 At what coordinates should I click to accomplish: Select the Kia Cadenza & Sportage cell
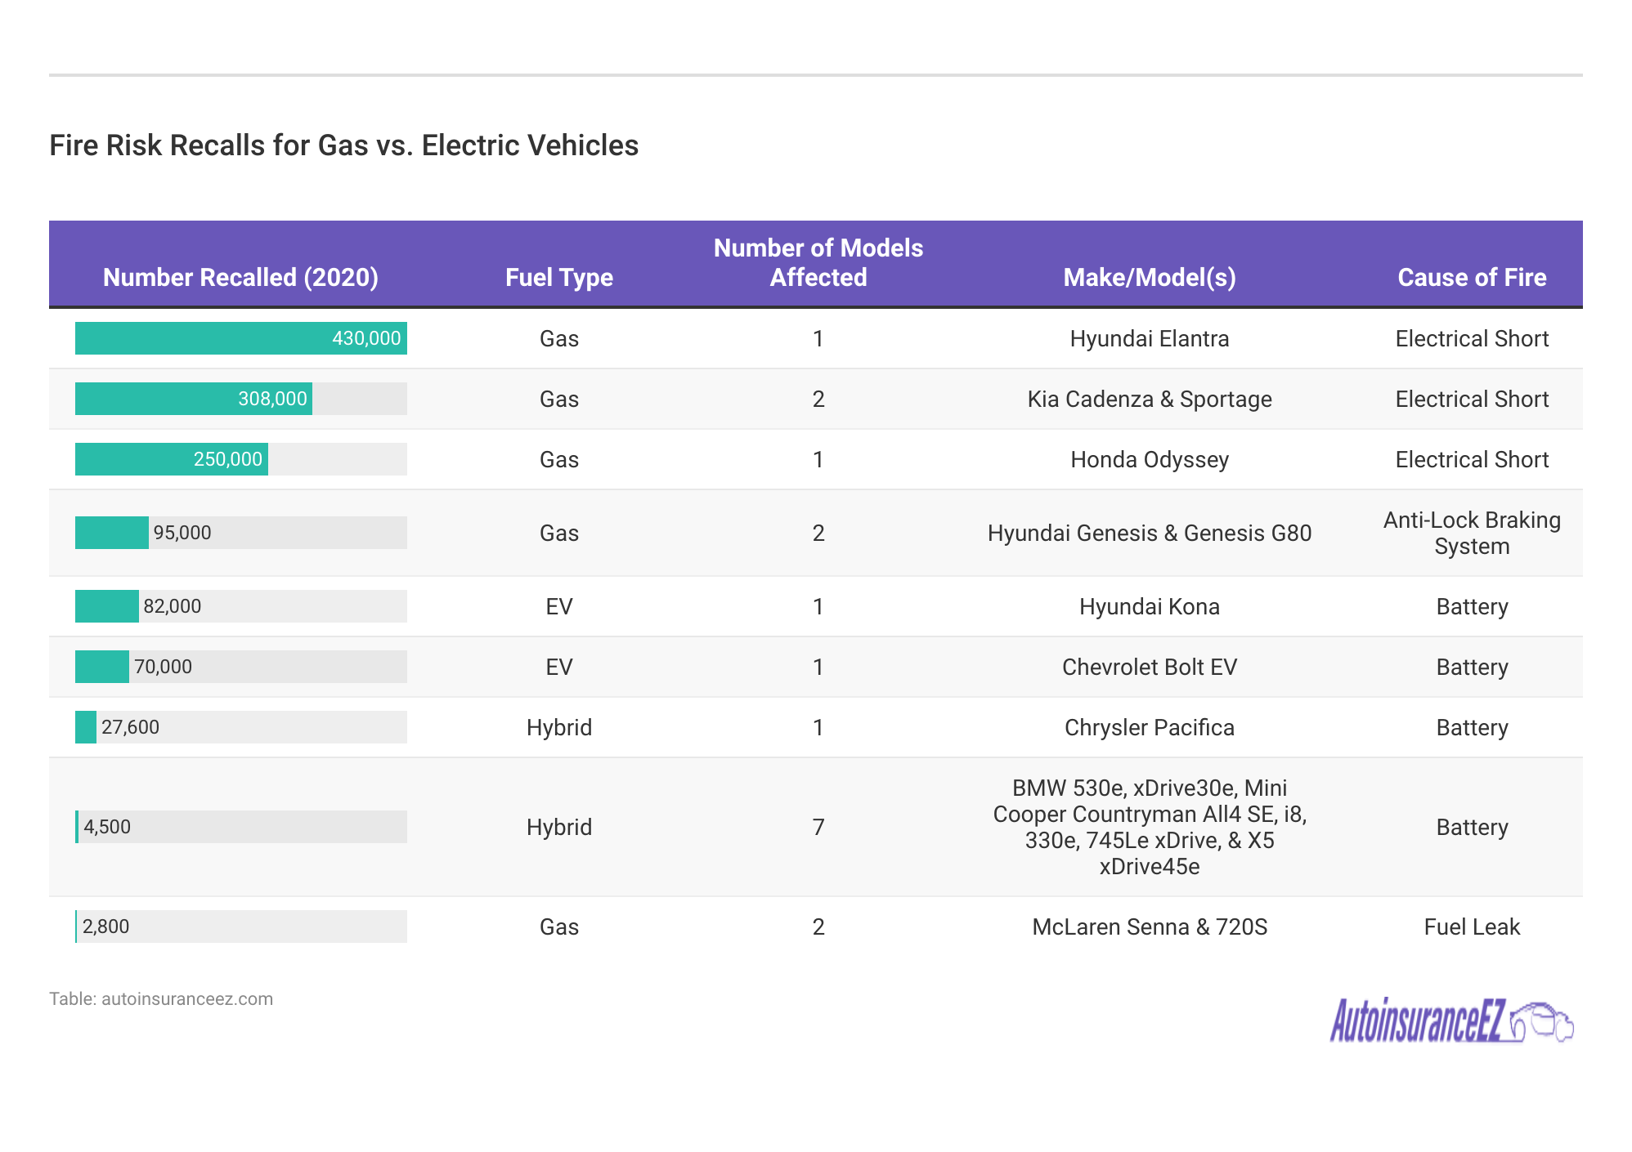(1149, 399)
